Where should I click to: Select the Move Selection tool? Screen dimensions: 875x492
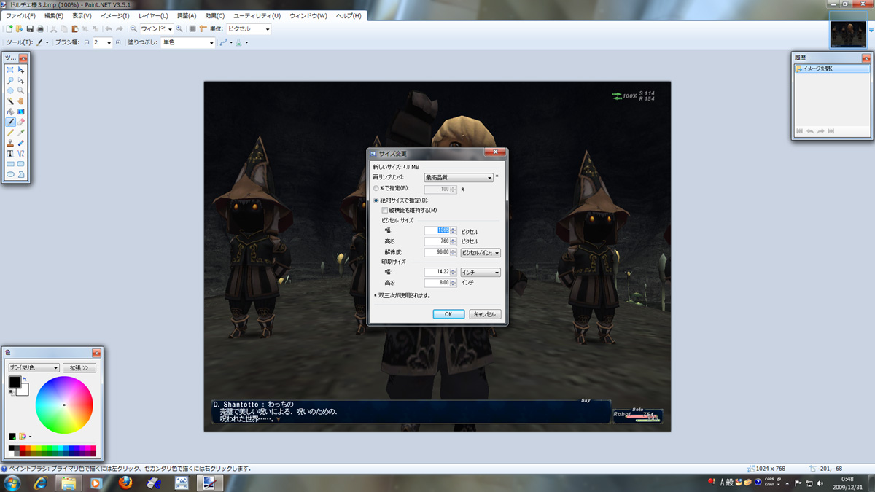(21, 80)
